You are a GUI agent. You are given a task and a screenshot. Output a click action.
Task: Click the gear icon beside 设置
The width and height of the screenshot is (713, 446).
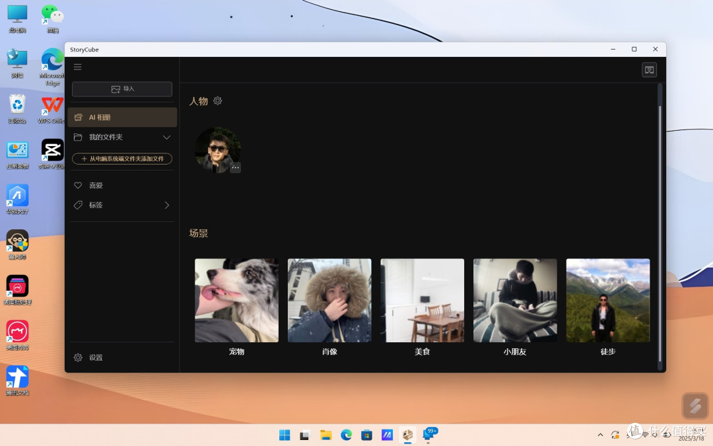tap(78, 357)
